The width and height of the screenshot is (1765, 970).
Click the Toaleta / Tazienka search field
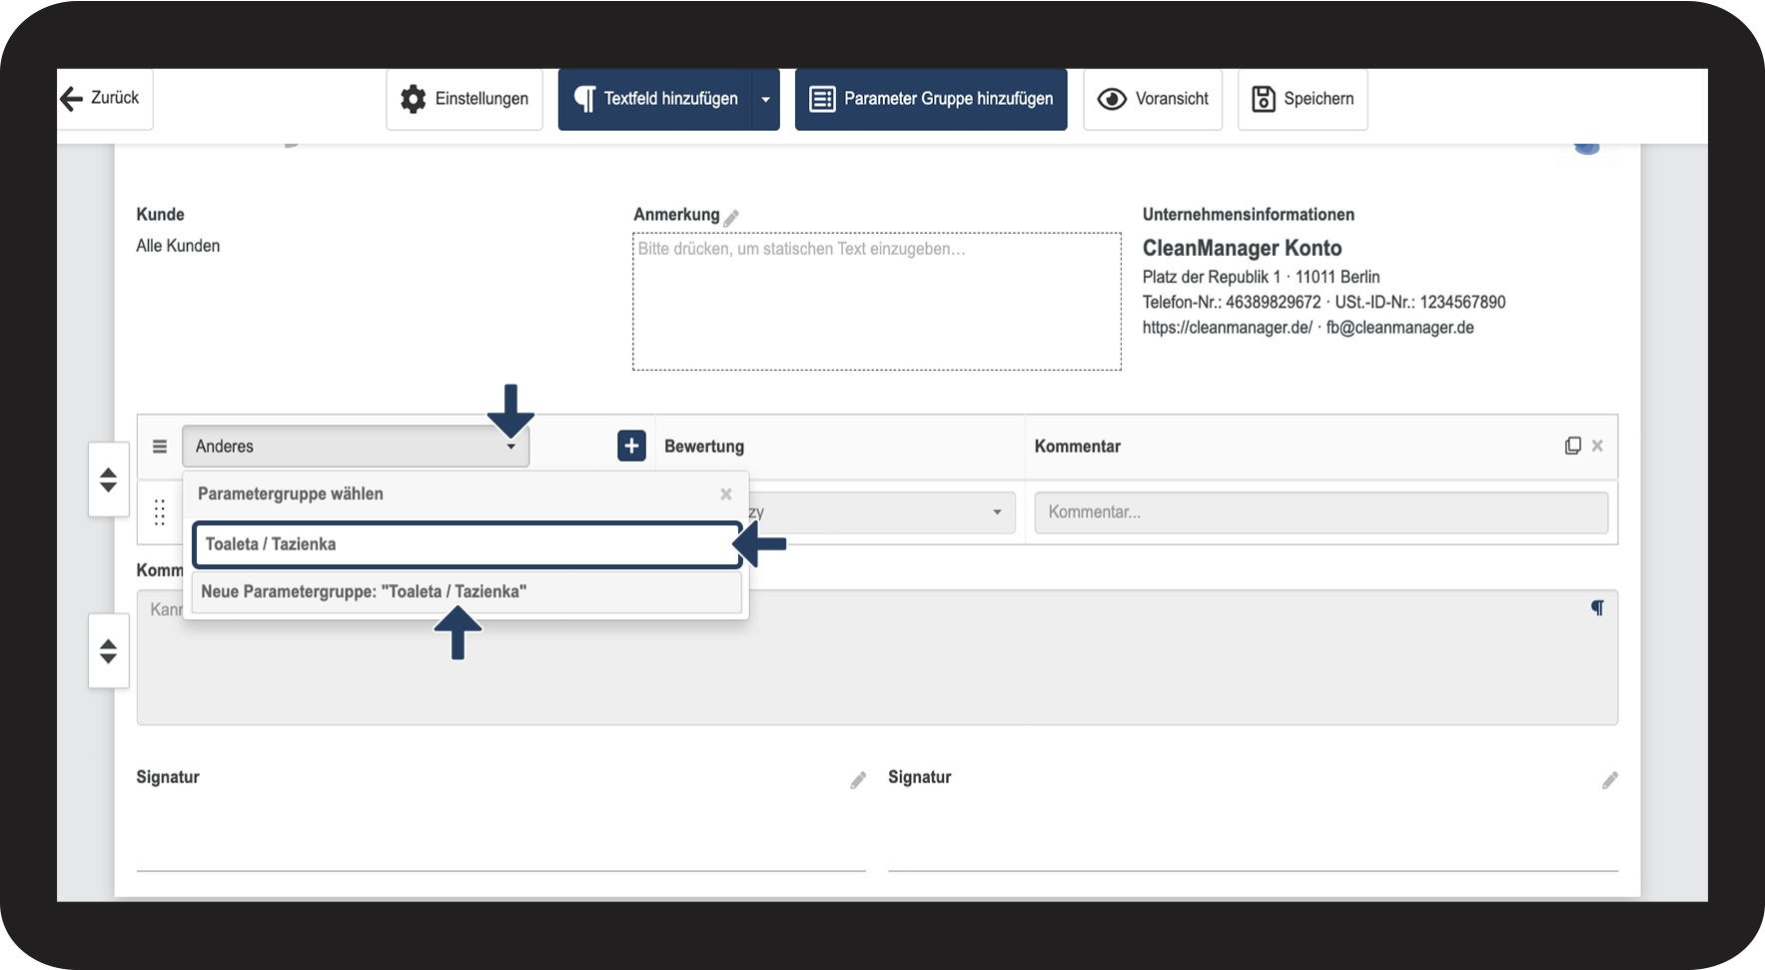pyautogui.click(x=466, y=544)
